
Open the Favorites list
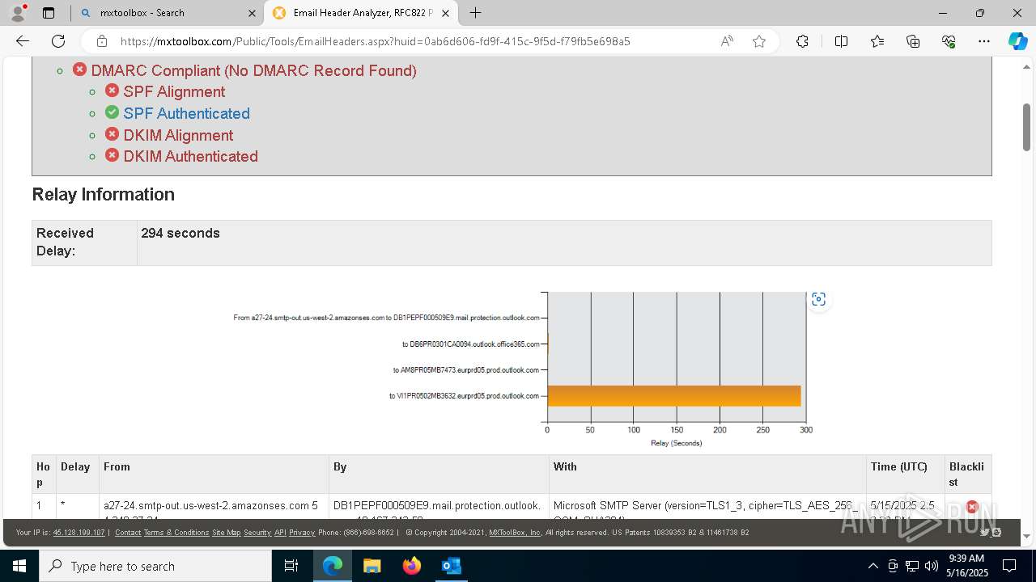click(877, 41)
